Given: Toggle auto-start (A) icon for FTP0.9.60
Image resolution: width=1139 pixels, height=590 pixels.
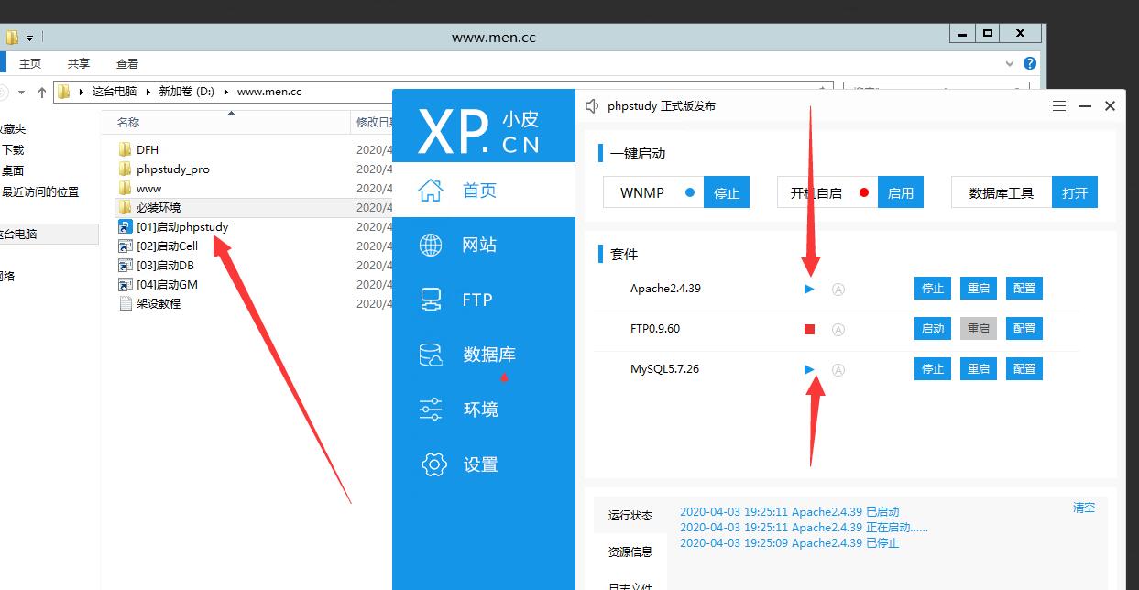Looking at the screenshot, I should point(838,330).
